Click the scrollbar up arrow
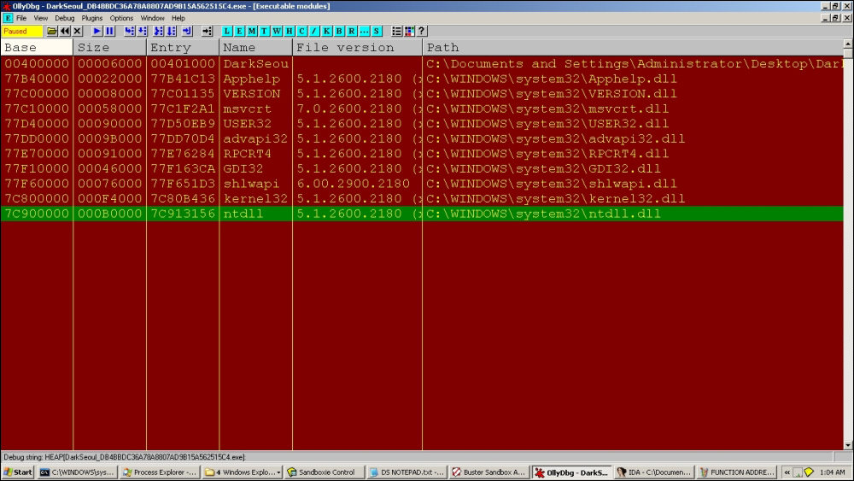Viewport: 854px width, 481px height. tap(848, 44)
